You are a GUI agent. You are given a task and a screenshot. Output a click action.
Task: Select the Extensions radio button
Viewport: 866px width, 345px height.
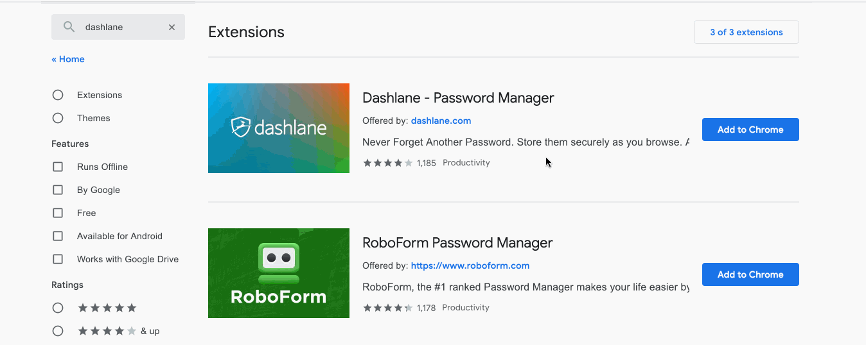(x=58, y=95)
